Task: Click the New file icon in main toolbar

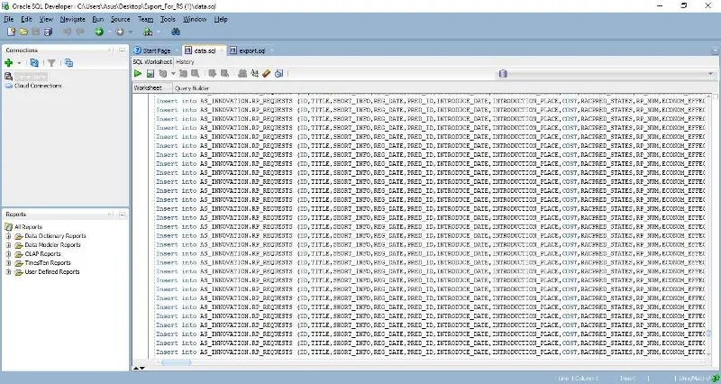Action: pyautogui.click(x=11, y=32)
